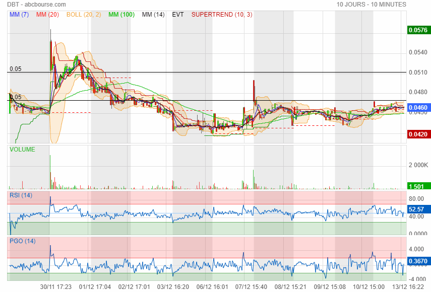Viewport: 431px width, 292px height.
Task: Click the 0.0540 price axis label
Action: click(418, 52)
